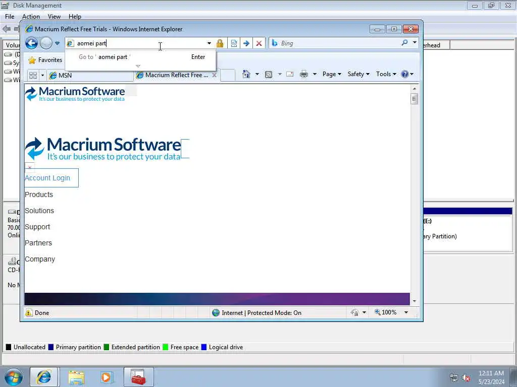
Task: Click the muted volume tray icon
Action: [x=466, y=378]
